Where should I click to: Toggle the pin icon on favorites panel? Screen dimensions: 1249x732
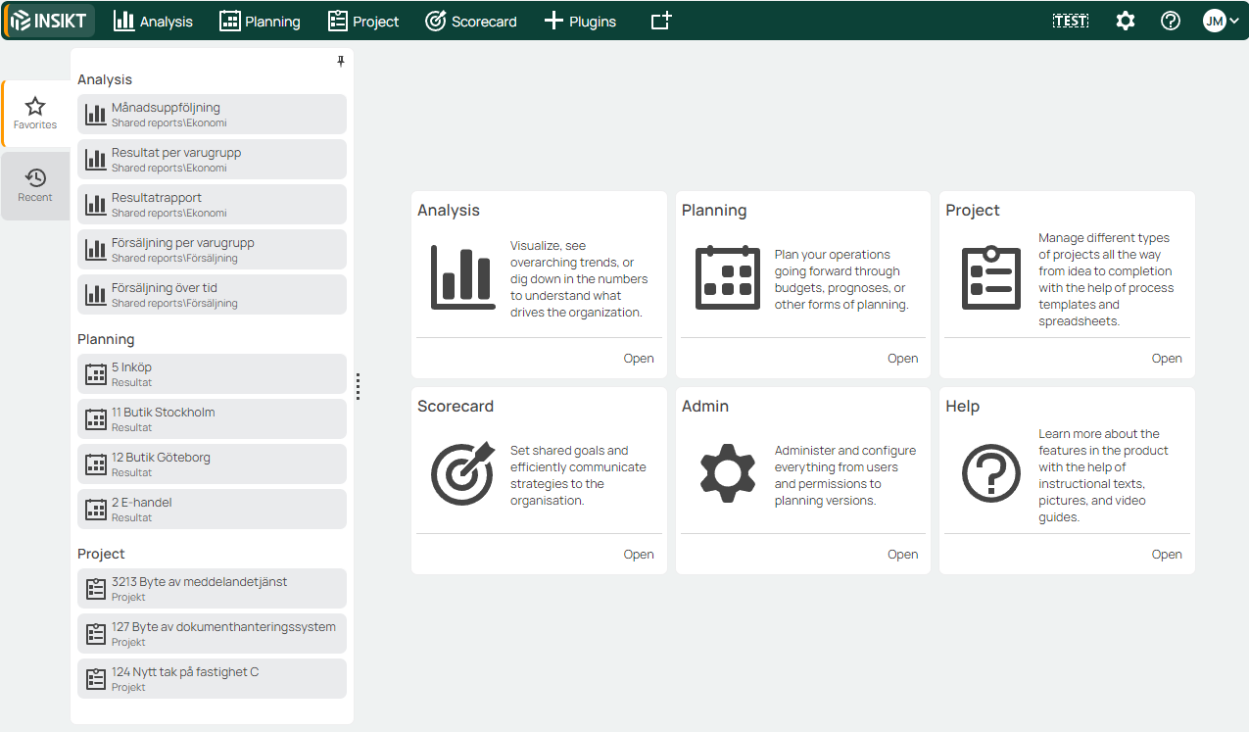[341, 62]
